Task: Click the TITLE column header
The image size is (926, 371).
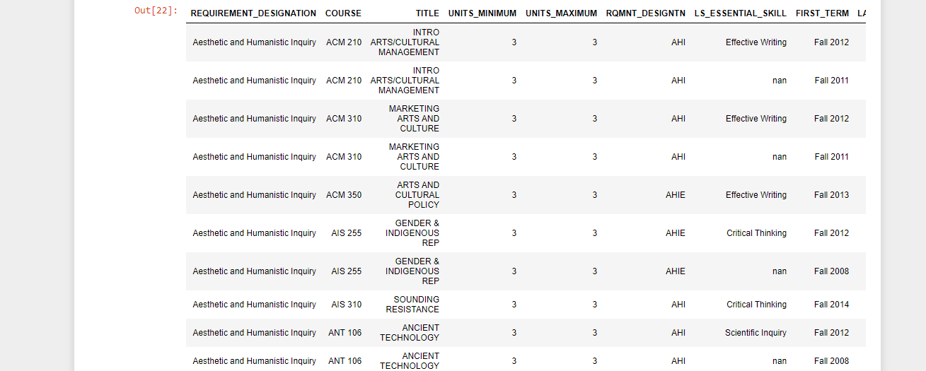Action: coord(427,13)
